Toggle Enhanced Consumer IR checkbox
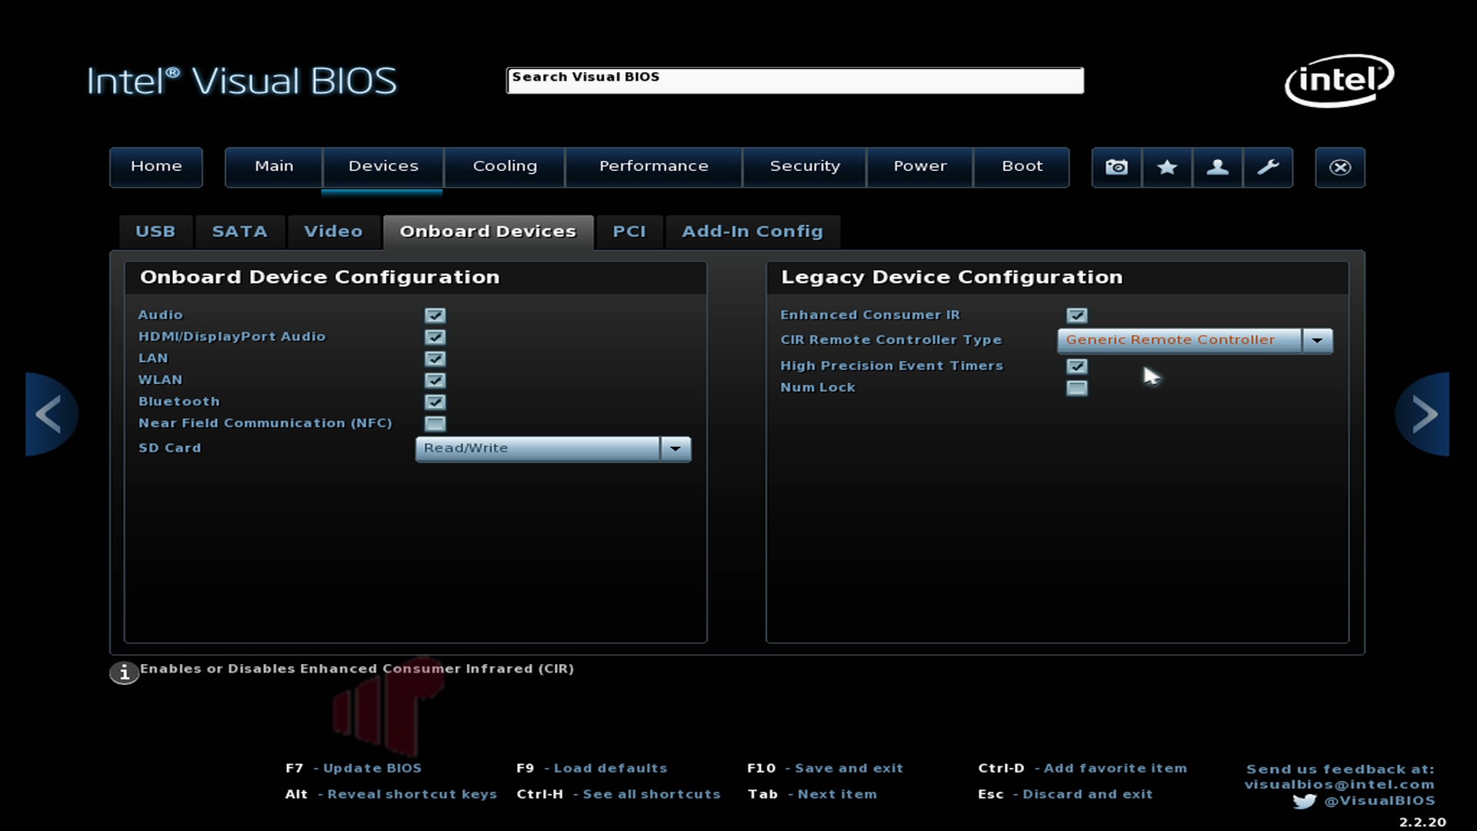 click(x=1077, y=315)
